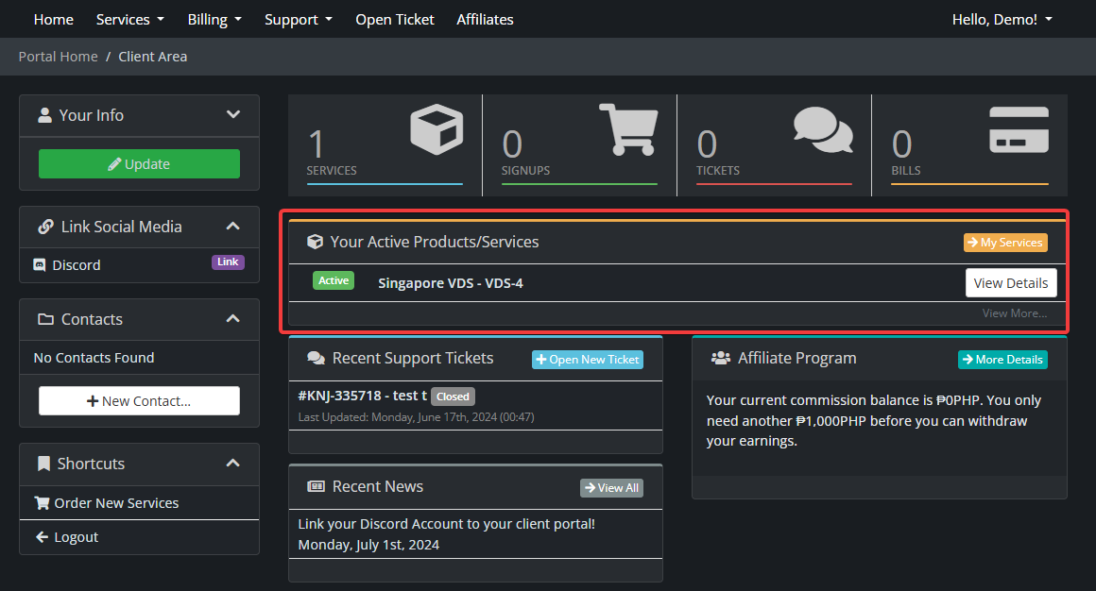This screenshot has width=1096, height=591.
Task: Open ticket #KNJ-335718 - test t
Action: (362, 396)
